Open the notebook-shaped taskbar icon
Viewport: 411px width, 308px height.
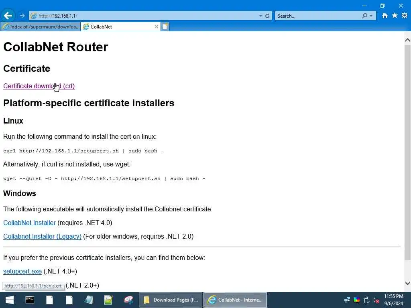click(89, 300)
